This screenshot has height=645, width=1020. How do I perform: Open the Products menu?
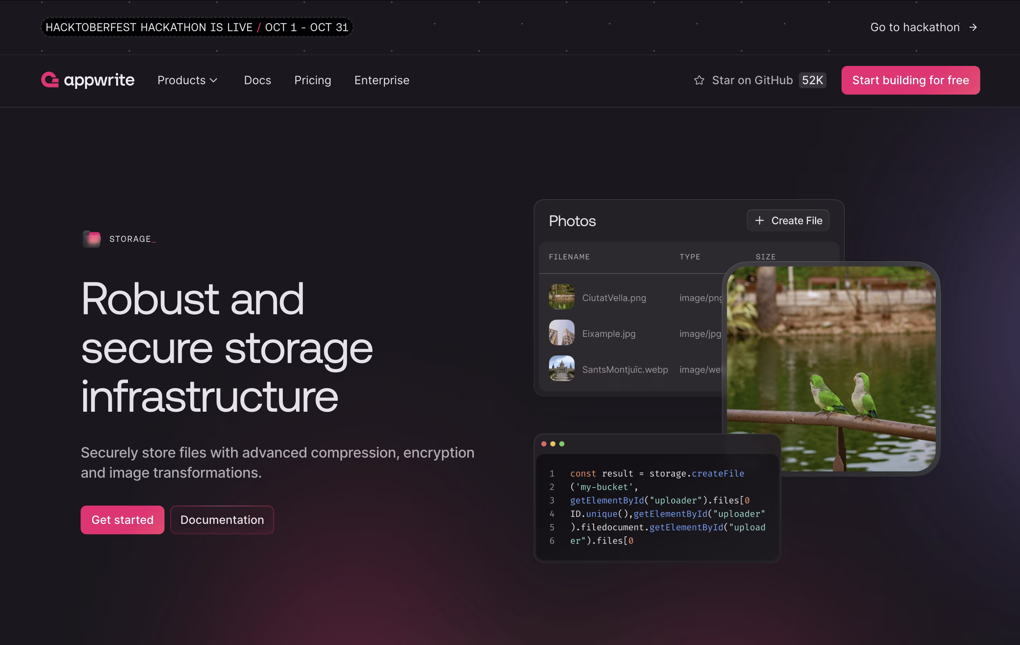[x=188, y=80]
